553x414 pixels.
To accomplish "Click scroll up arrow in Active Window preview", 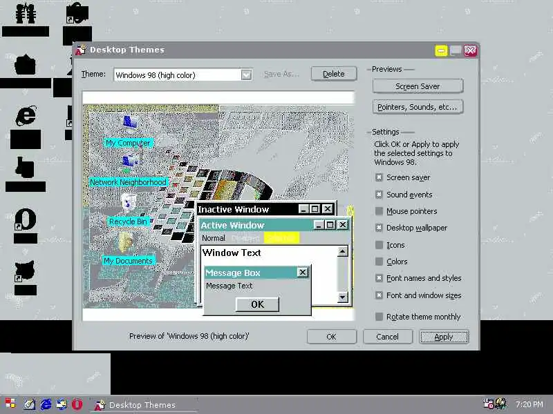I will pos(342,251).
